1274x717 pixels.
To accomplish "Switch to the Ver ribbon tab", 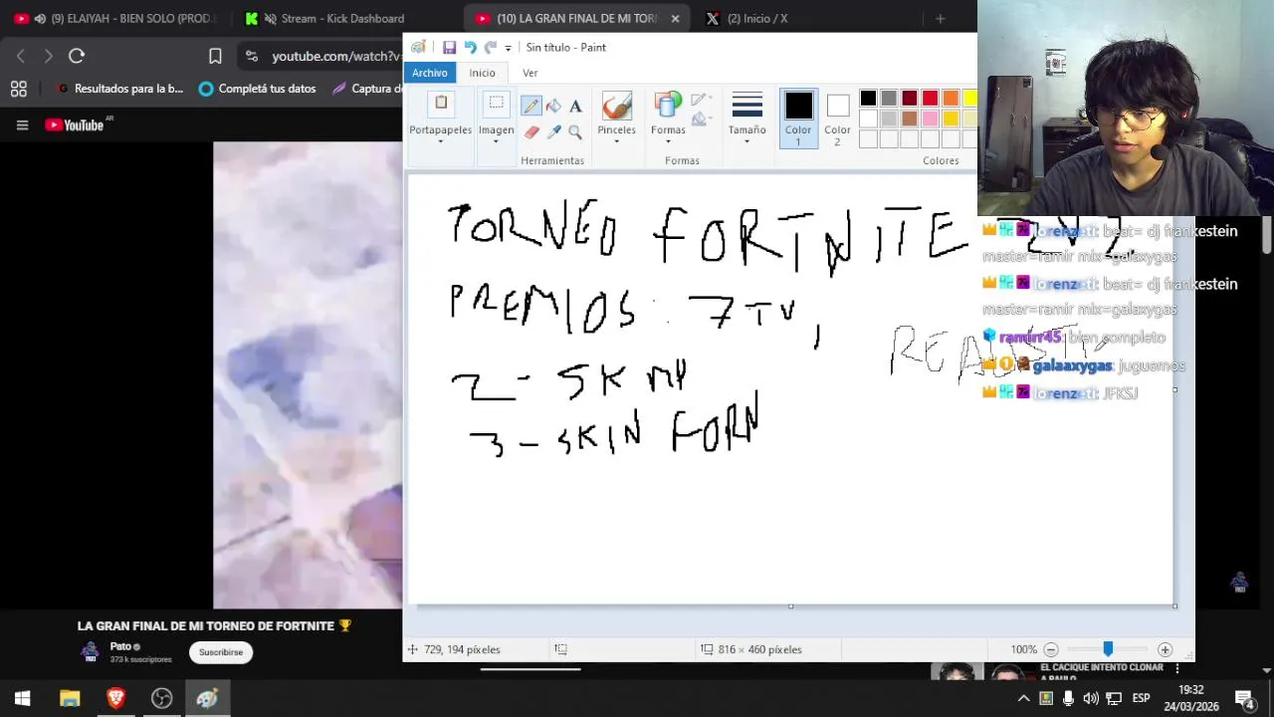I will tap(530, 73).
